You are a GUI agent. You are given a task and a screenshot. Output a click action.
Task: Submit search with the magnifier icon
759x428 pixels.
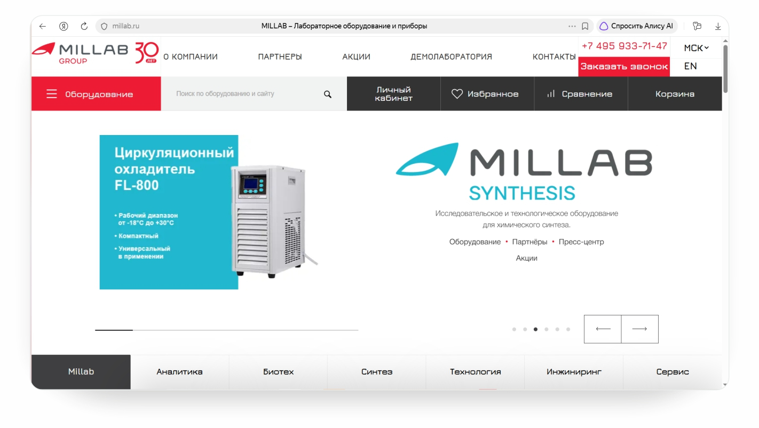(x=328, y=94)
